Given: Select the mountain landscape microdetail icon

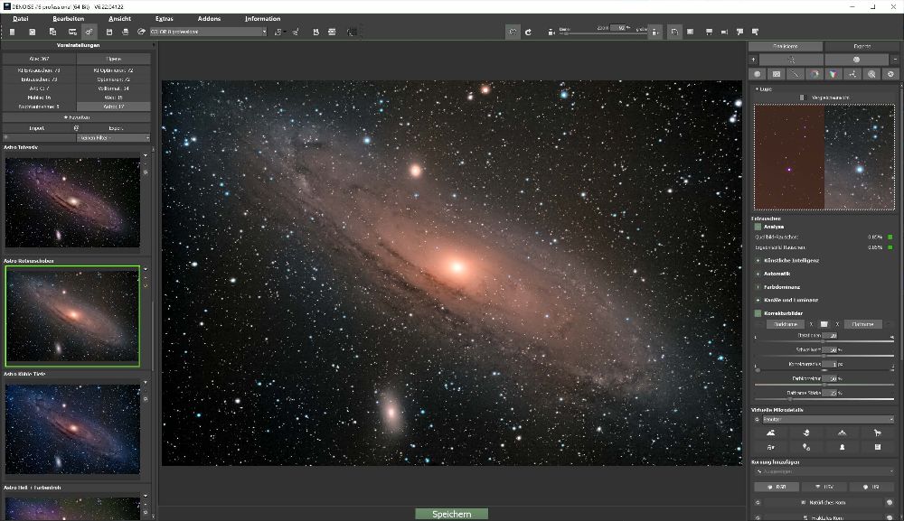Looking at the screenshot, I should (x=769, y=433).
